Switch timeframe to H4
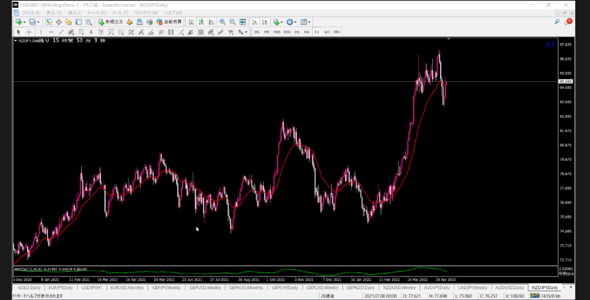The width and height of the screenshot is (590, 300). tap(307, 32)
